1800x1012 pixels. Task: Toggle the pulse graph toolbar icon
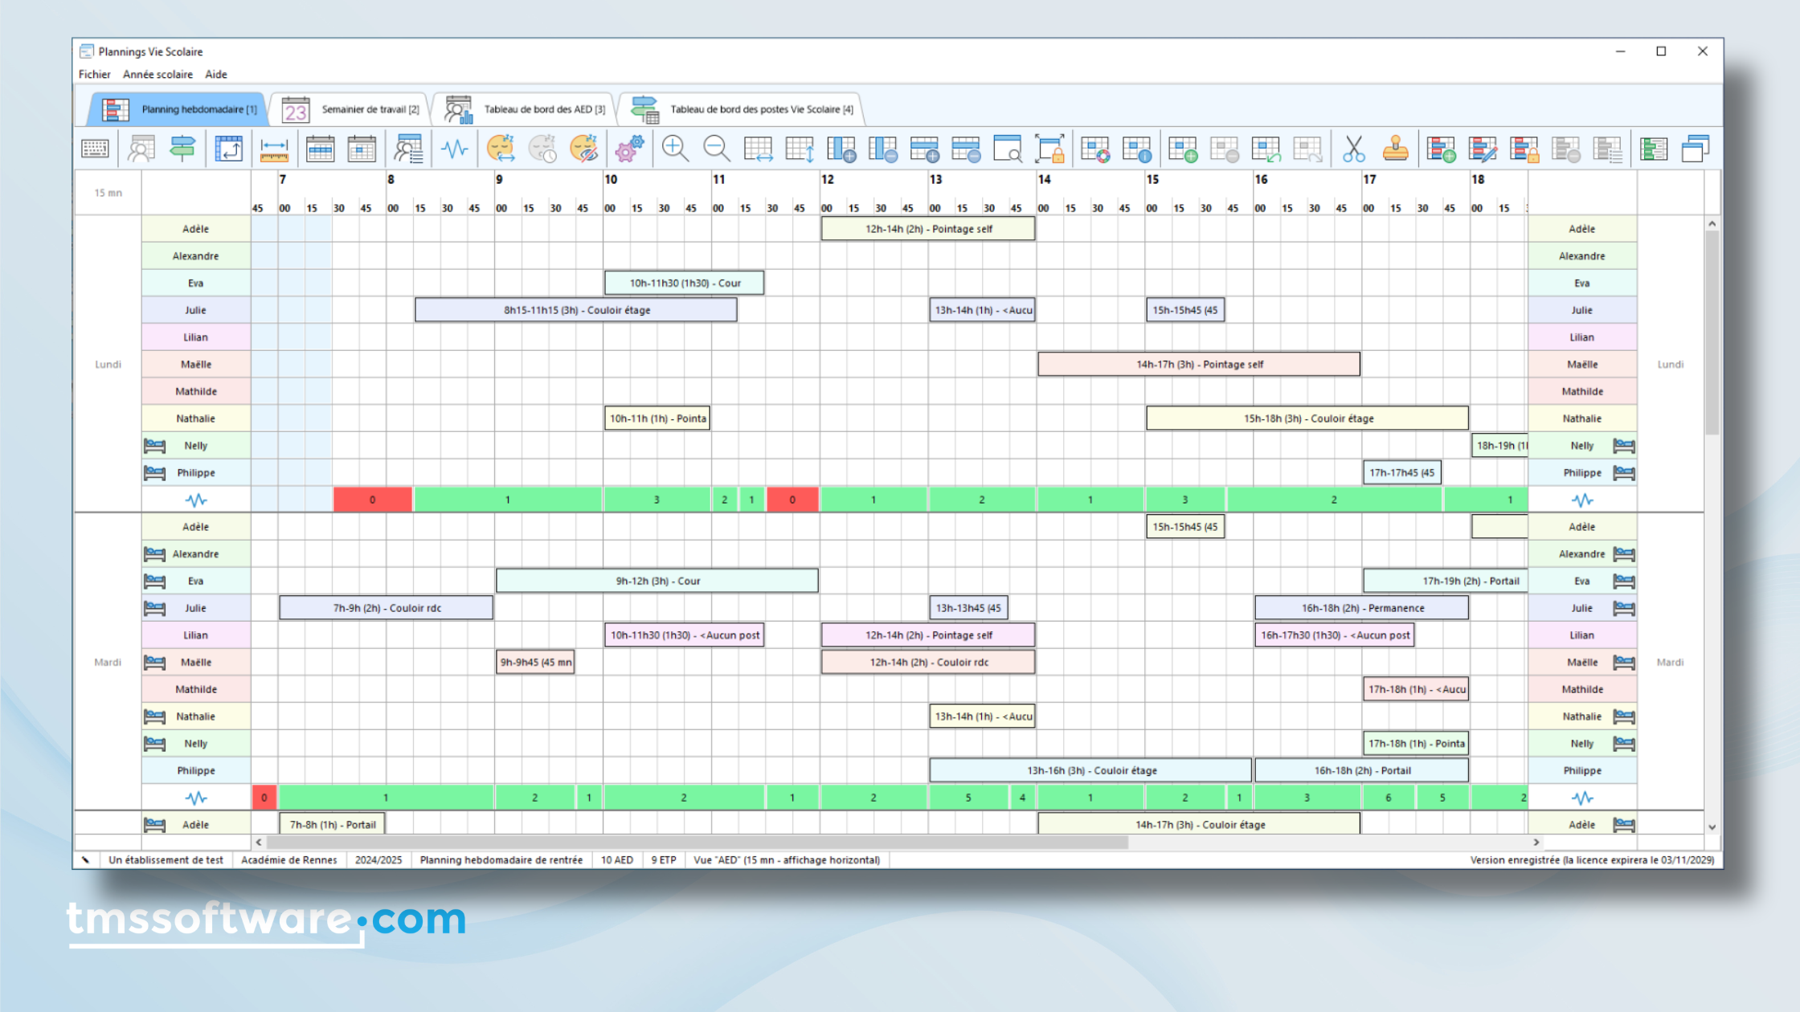pos(455,149)
